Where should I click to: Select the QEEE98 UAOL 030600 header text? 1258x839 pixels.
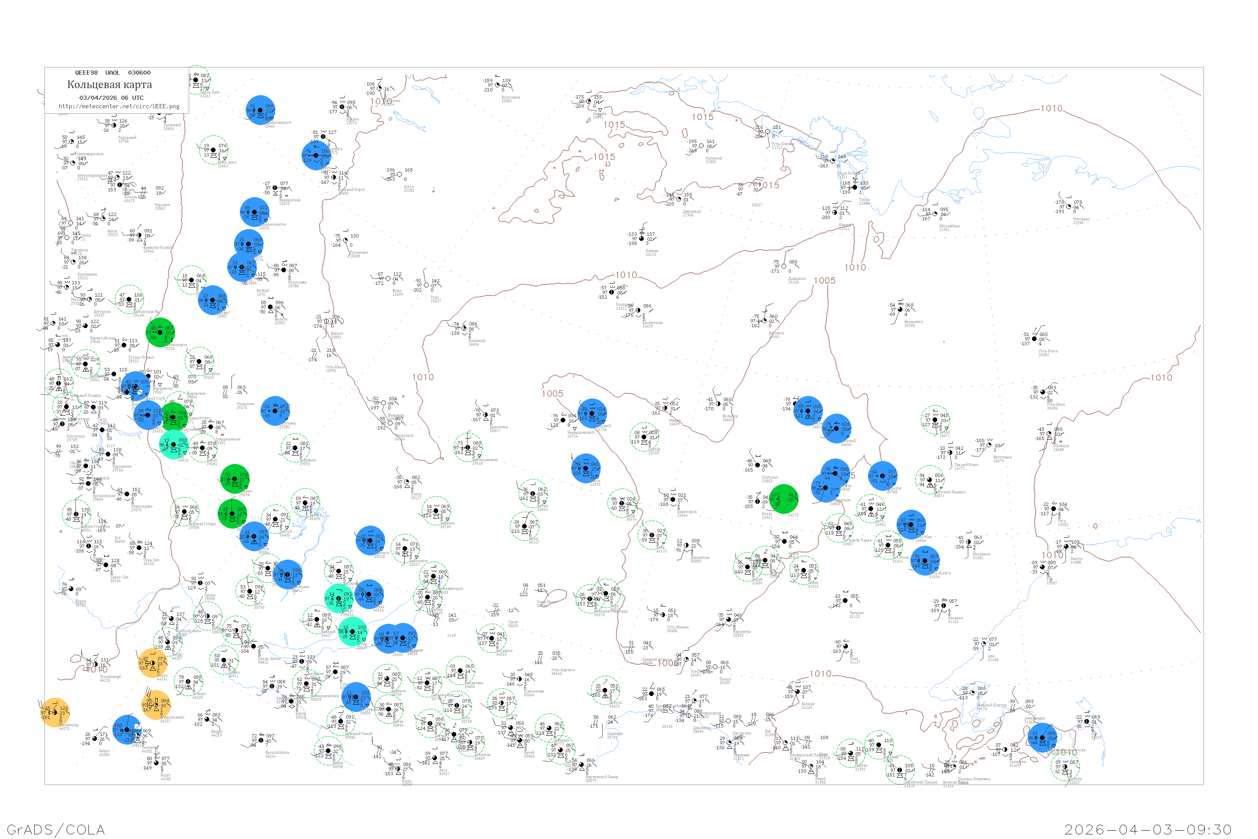point(112,73)
